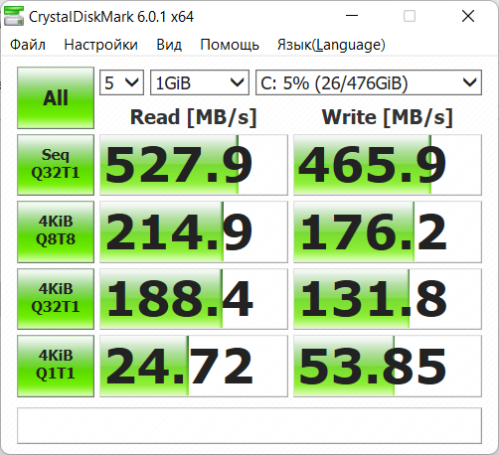Start the Seq Q32T1 test
This screenshot has height=455, width=499.
pos(56,165)
